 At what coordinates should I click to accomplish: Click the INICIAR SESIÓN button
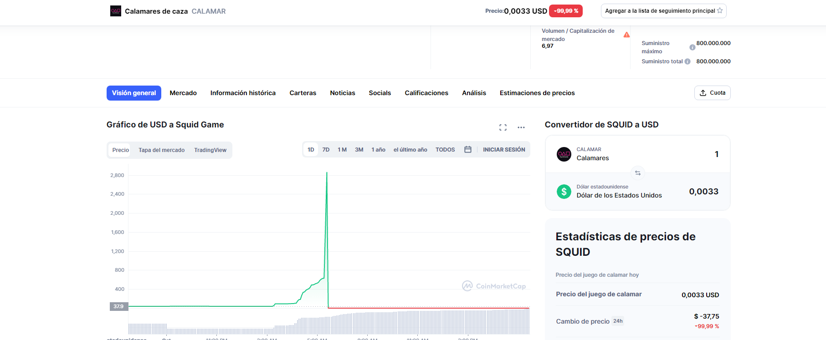504,149
